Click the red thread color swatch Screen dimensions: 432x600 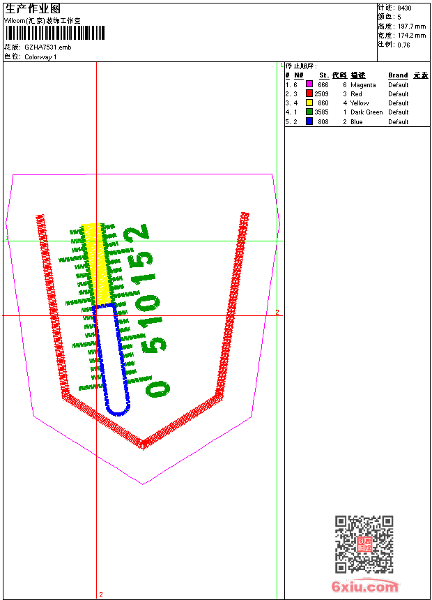309,93
